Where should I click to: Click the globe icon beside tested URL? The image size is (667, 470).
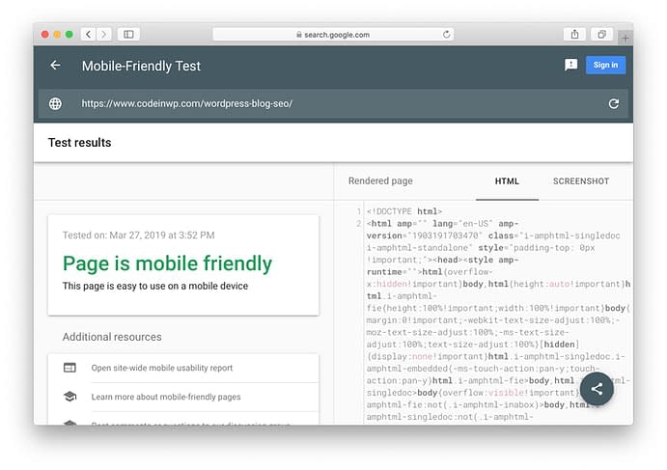coord(55,103)
